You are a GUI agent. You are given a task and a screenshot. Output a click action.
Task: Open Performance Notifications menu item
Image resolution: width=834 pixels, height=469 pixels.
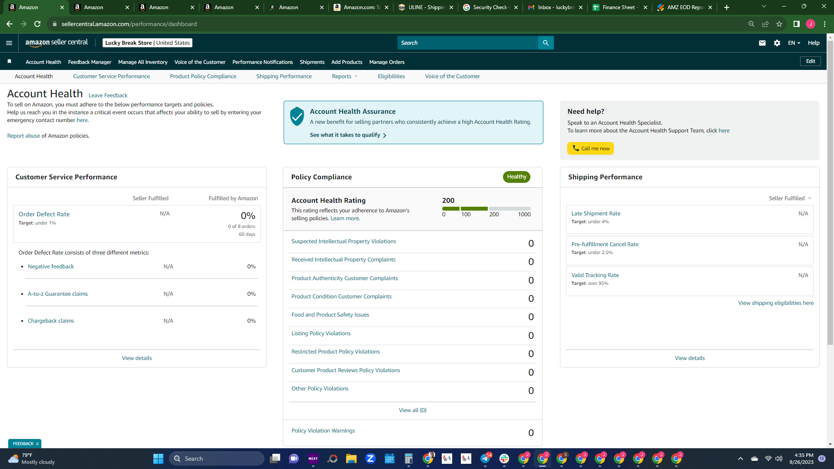click(x=262, y=62)
